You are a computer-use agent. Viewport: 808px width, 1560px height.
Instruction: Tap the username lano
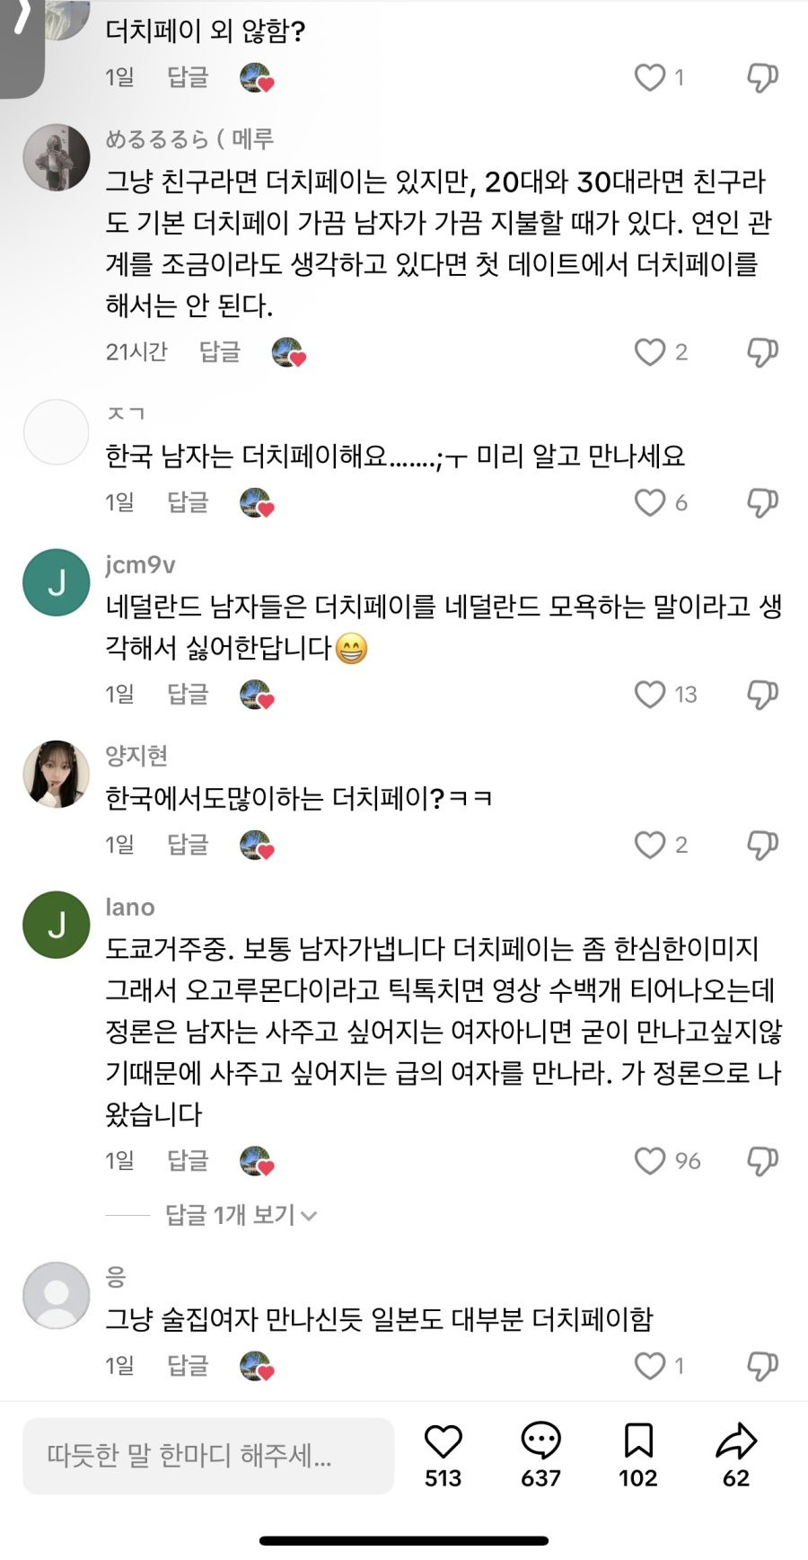[x=130, y=908]
